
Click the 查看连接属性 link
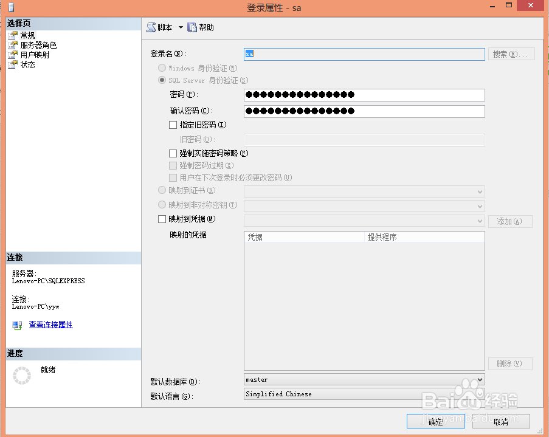[50, 325]
